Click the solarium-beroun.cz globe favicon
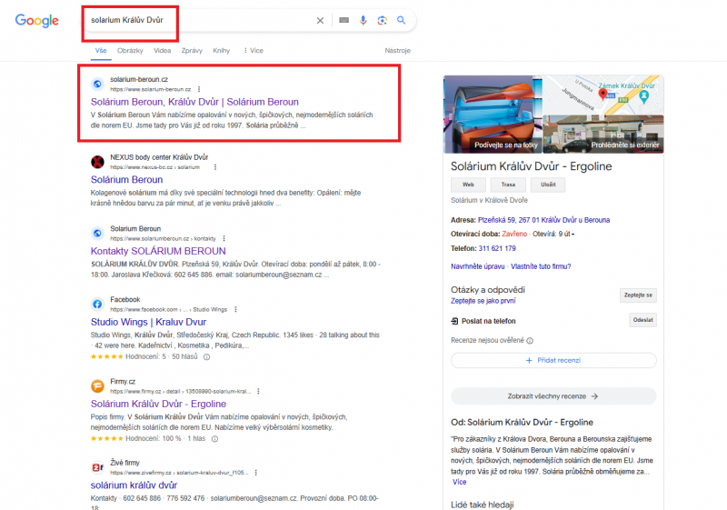The image size is (727, 510). (x=97, y=84)
